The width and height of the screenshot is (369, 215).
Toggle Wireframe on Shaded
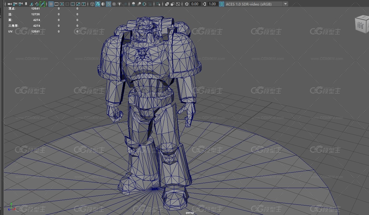[x=109, y=4]
